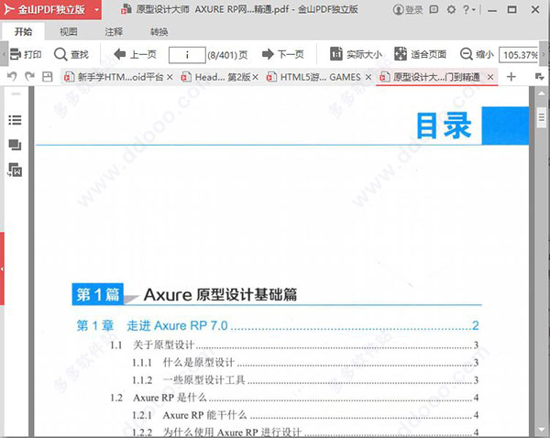550x438 pixels.
Task: Close the 新手学HTM...oid平台 tab
Action: click(x=170, y=77)
